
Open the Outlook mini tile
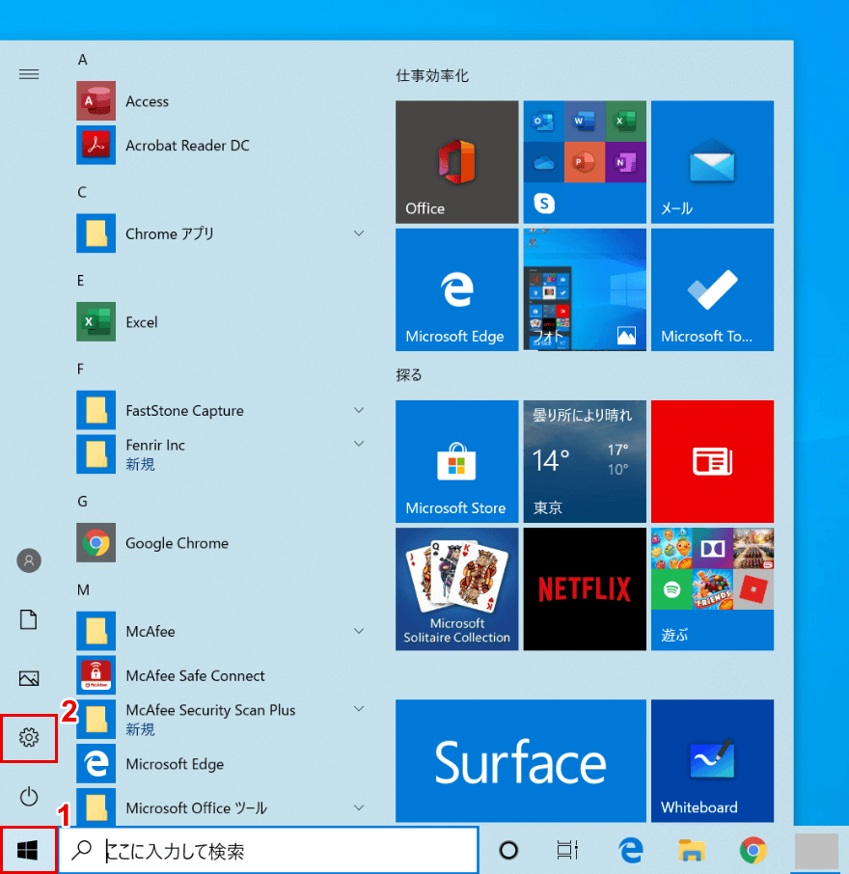coord(543,121)
